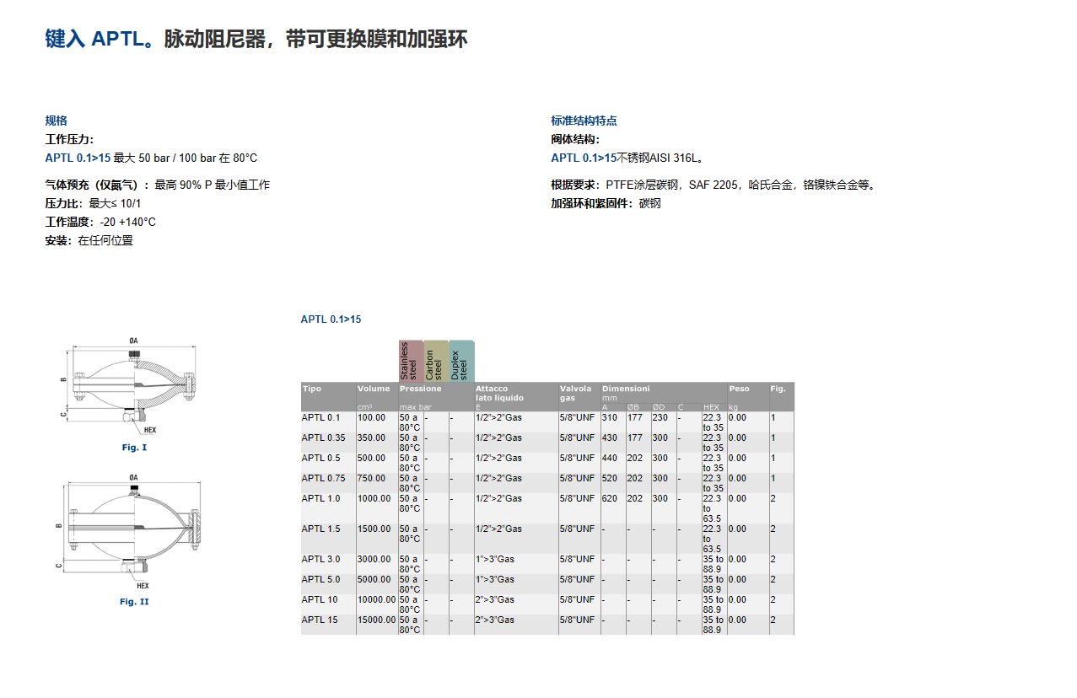Click the APTL 0.1>15 link under 工作压力
The image size is (1077, 698).
(x=78, y=158)
